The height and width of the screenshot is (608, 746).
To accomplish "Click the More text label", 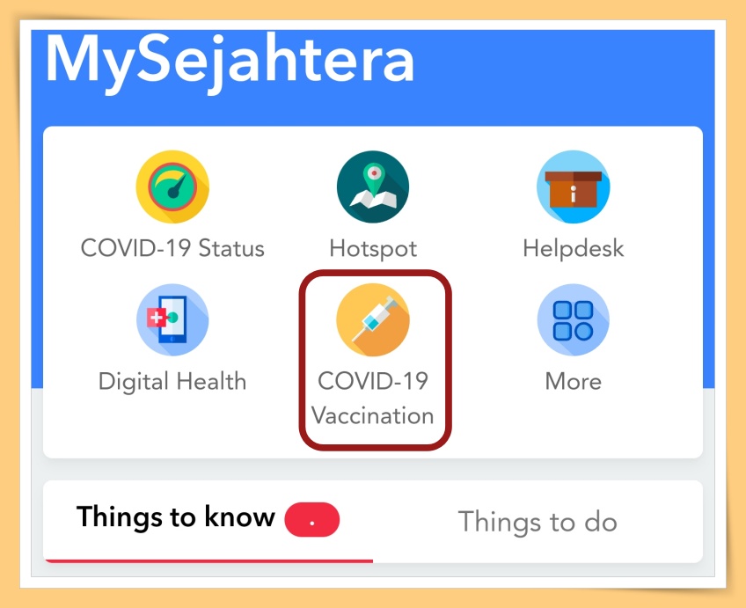I will [574, 382].
